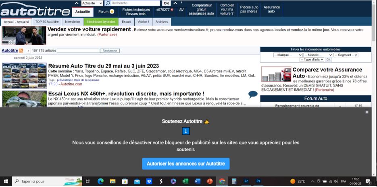
Task: Open the Forum tab
Action: tap(103, 12)
